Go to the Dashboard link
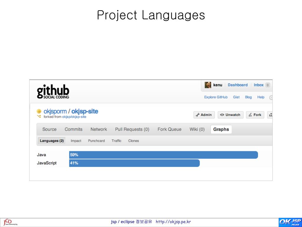 click(238, 85)
